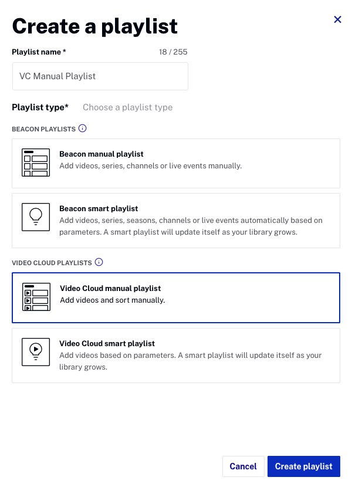Select the Beacon manual playlist option
This screenshot has width=352, height=494.
tap(176, 163)
